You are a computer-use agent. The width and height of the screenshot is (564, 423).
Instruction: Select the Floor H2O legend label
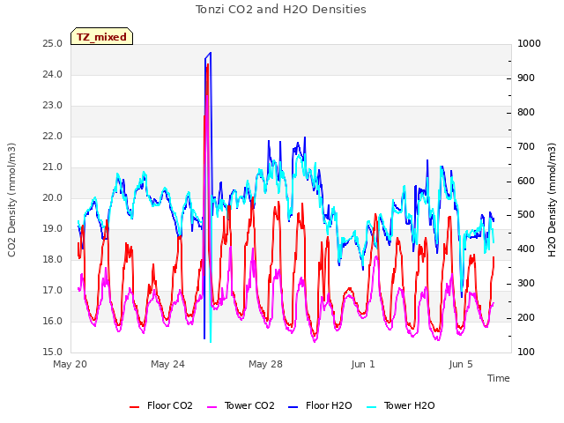coord(329,405)
